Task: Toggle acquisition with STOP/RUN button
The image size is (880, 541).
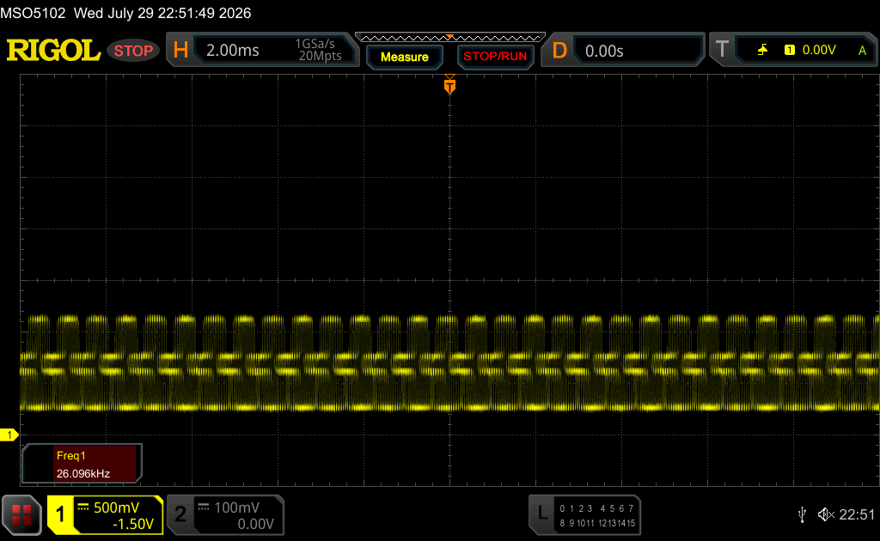Action: coord(495,57)
